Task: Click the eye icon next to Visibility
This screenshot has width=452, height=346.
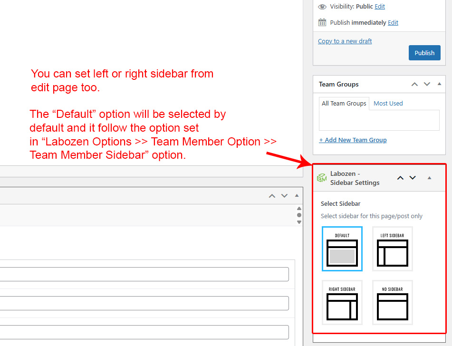Action: [322, 7]
